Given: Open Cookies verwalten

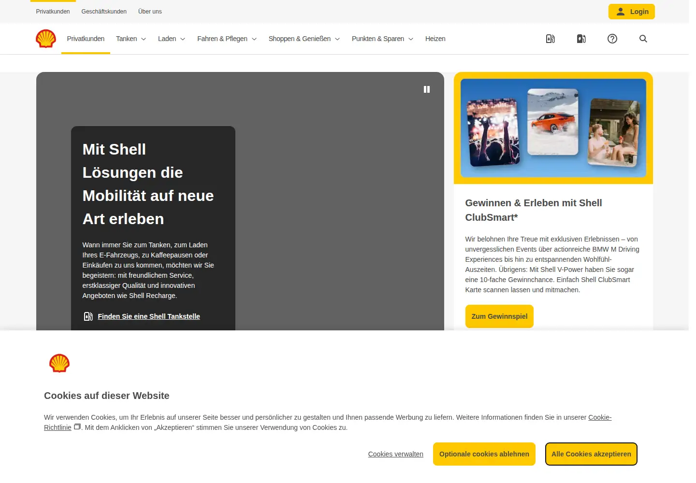Looking at the screenshot, I should tap(396, 454).
